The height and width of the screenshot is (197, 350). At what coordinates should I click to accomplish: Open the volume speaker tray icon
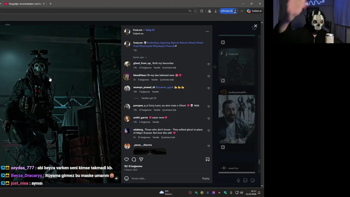pyautogui.click(x=241, y=193)
